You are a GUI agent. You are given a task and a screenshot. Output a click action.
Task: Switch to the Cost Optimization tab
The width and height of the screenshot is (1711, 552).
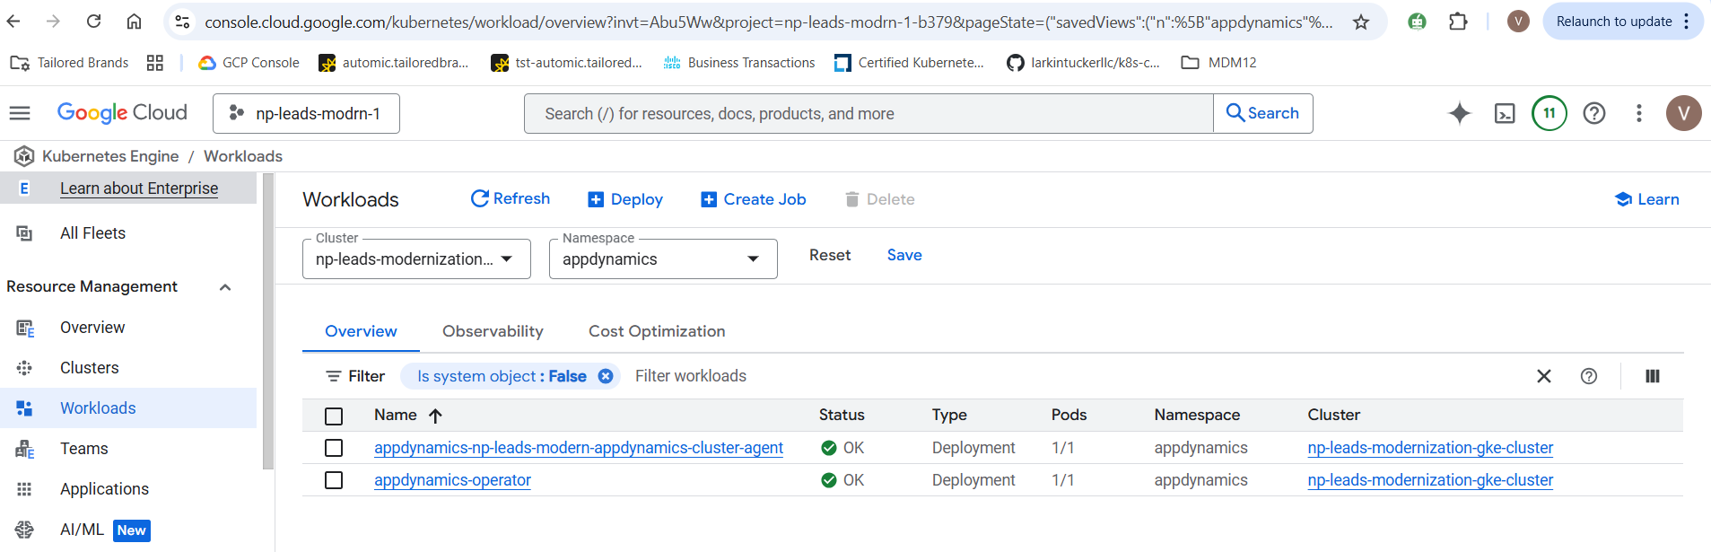[x=657, y=331]
